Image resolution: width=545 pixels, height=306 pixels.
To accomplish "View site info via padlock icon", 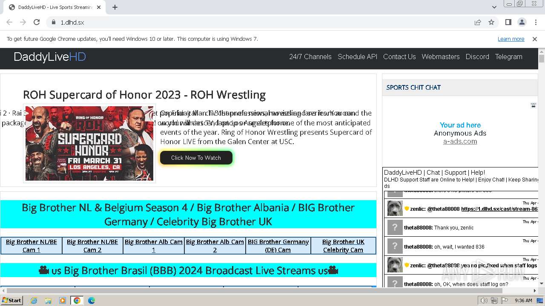I will [x=54, y=22].
